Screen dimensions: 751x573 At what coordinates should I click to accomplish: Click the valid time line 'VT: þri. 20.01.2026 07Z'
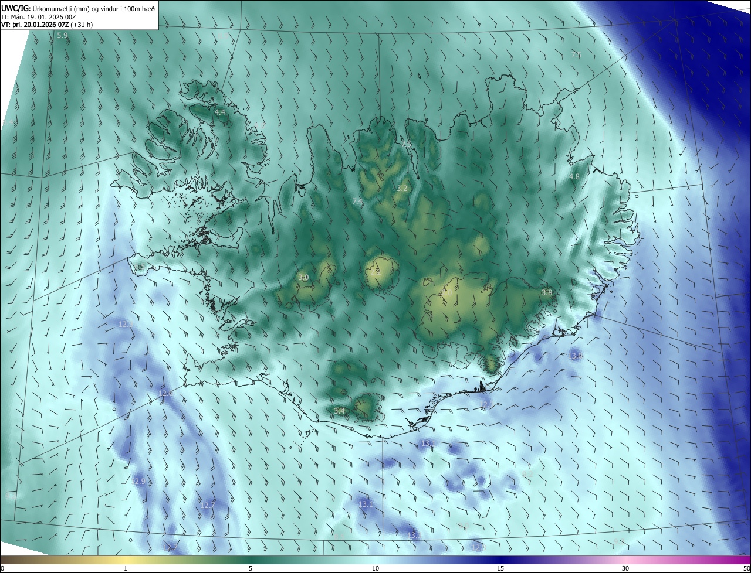click(x=35, y=25)
